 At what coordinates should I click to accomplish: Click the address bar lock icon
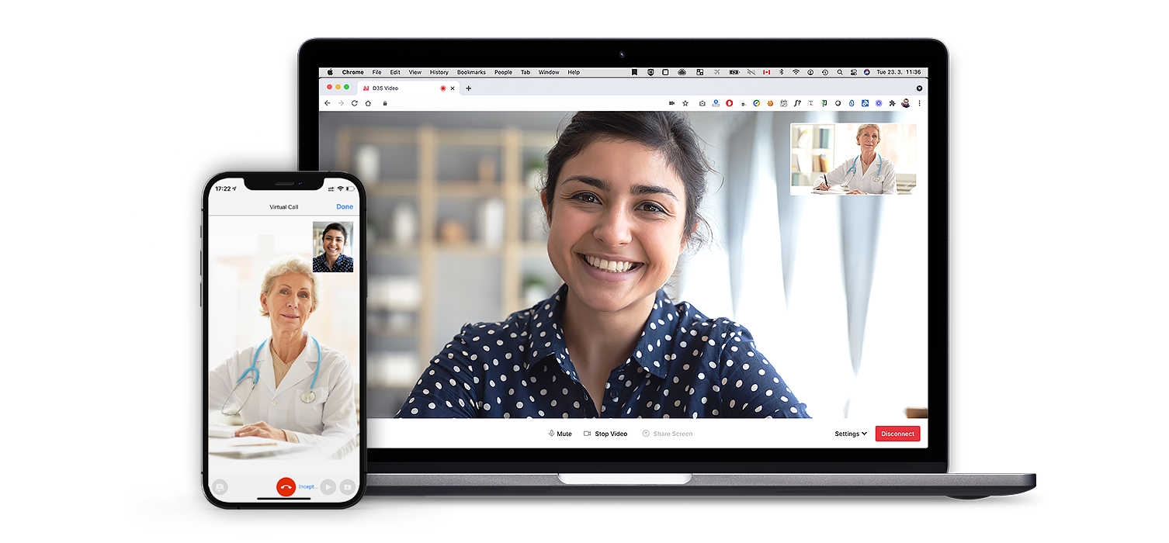coord(385,103)
